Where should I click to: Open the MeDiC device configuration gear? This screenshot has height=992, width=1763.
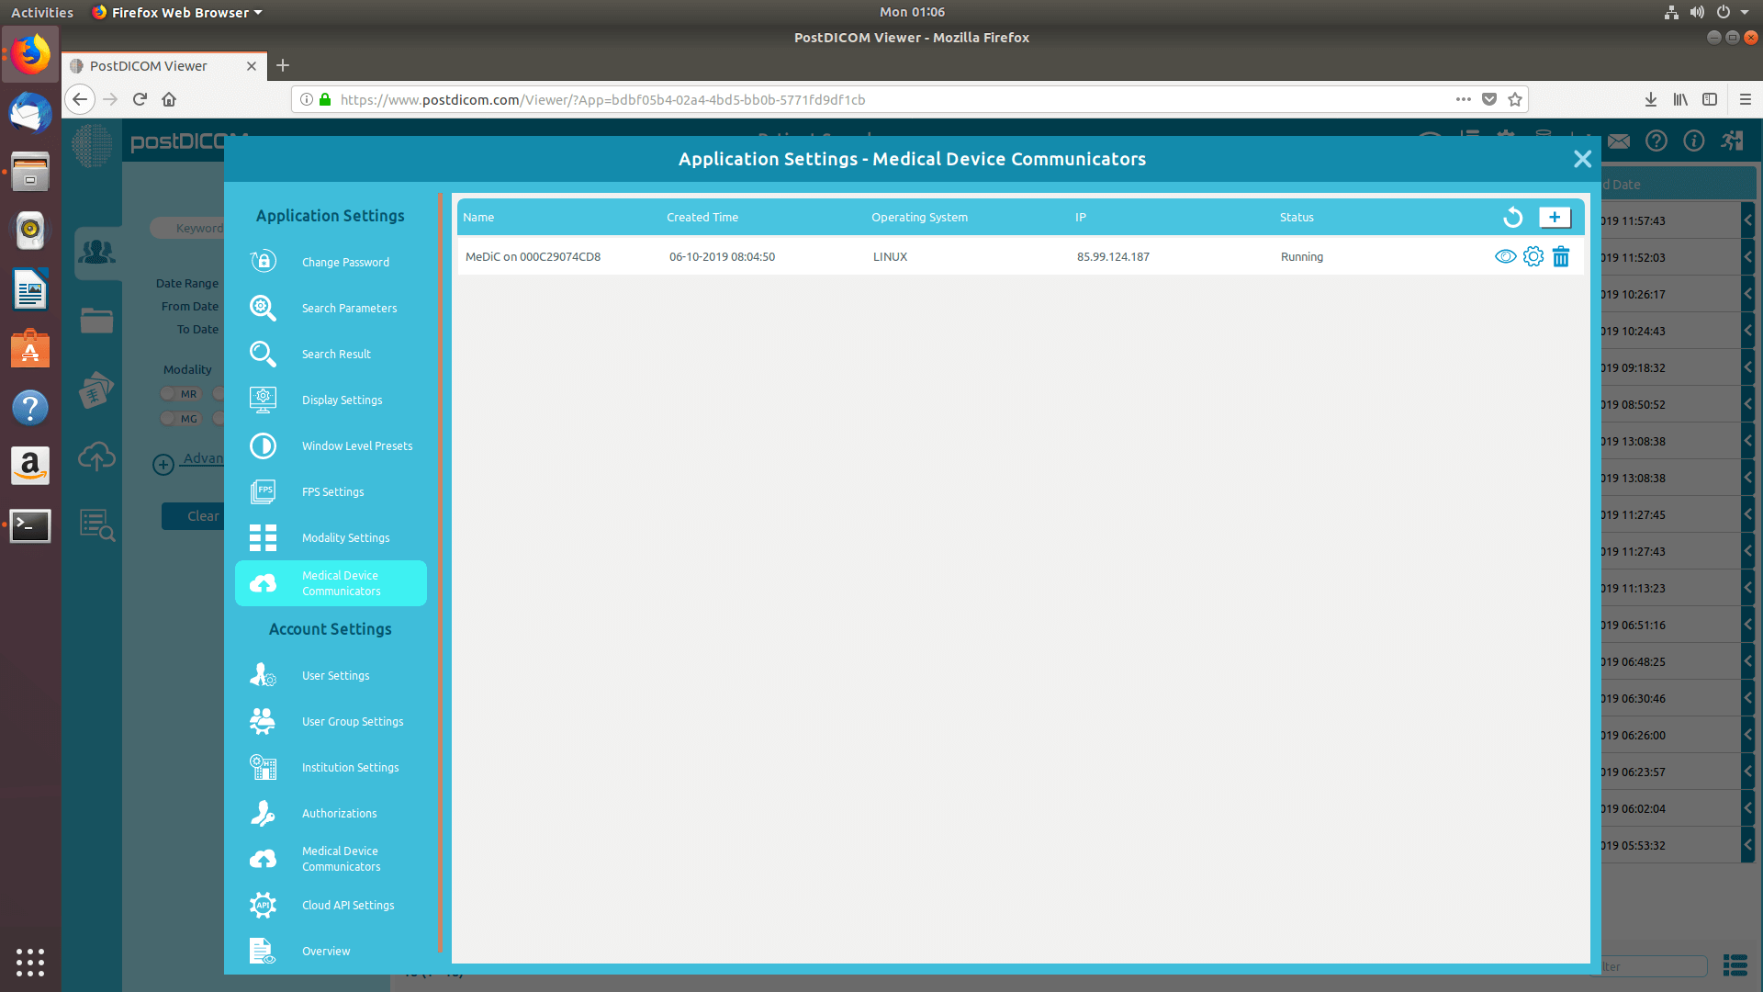[1533, 256]
